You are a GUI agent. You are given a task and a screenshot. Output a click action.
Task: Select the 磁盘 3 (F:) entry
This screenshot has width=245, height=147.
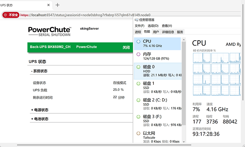pyautogui.click(x=158, y=121)
